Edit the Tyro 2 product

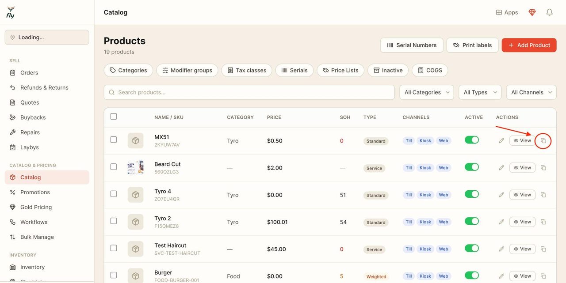pos(501,222)
